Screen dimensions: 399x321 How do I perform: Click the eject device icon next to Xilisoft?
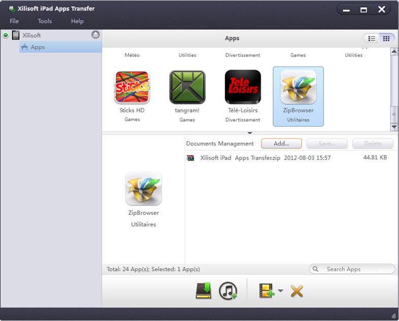point(95,35)
